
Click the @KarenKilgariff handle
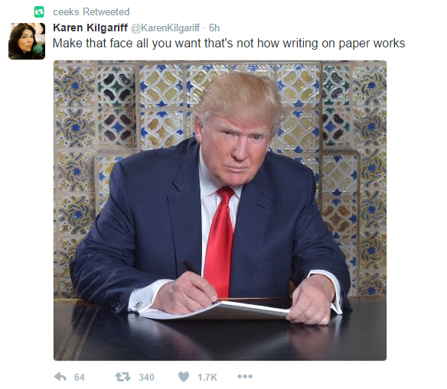point(165,28)
